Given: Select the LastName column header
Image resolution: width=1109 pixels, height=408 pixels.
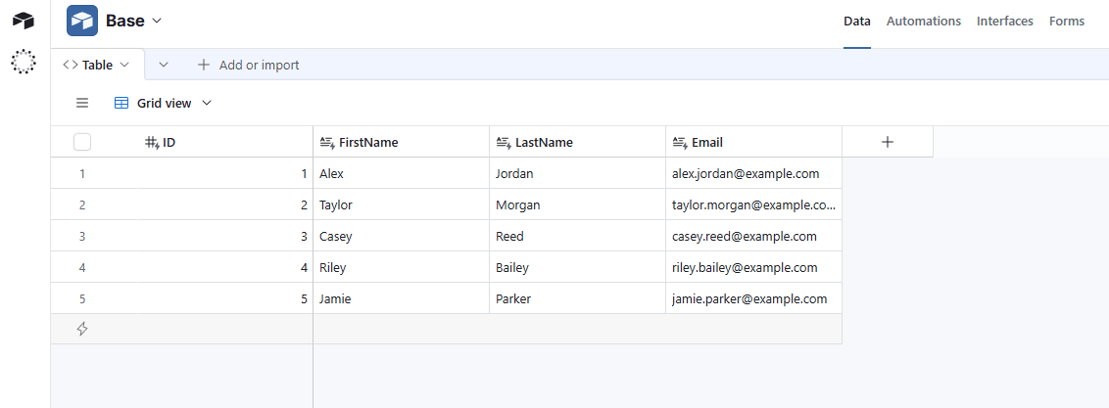Looking at the screenshot, I should (x=544, y=142).
